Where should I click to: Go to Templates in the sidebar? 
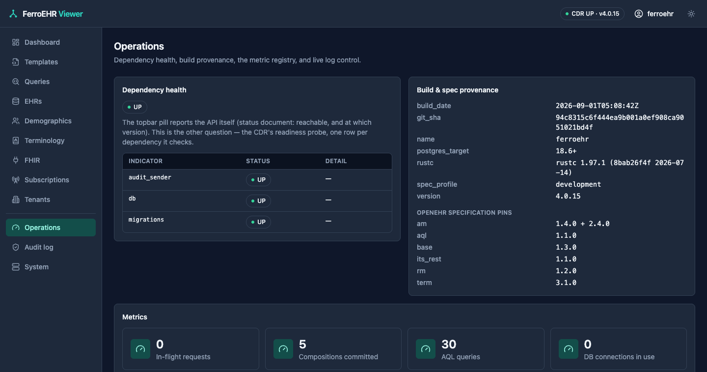(x=51, y=62)
